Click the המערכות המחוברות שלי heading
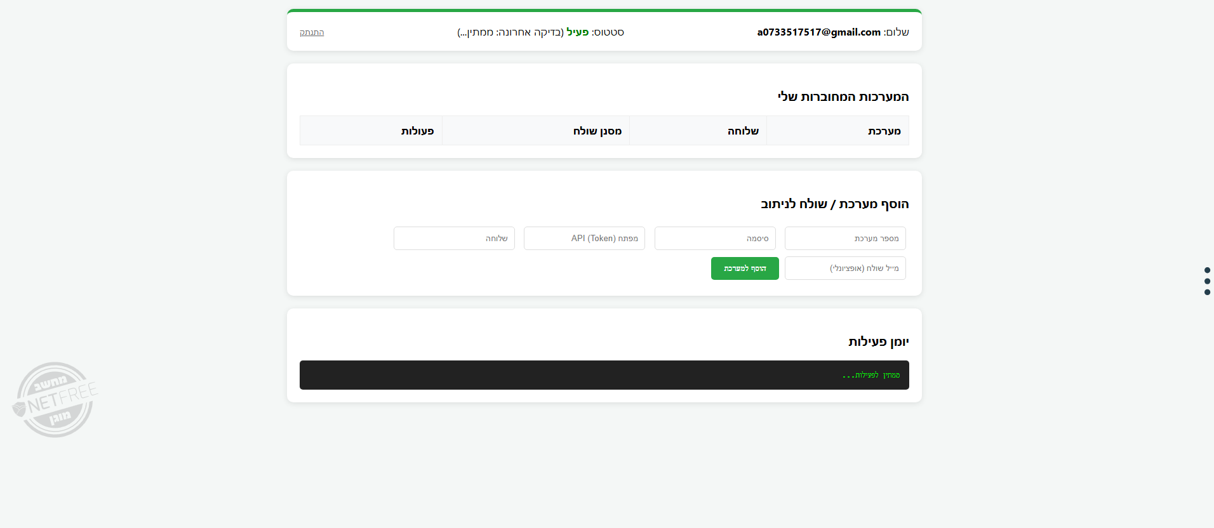The width and height of the screenshot is (1214, 528). click(x=843, y=96)
